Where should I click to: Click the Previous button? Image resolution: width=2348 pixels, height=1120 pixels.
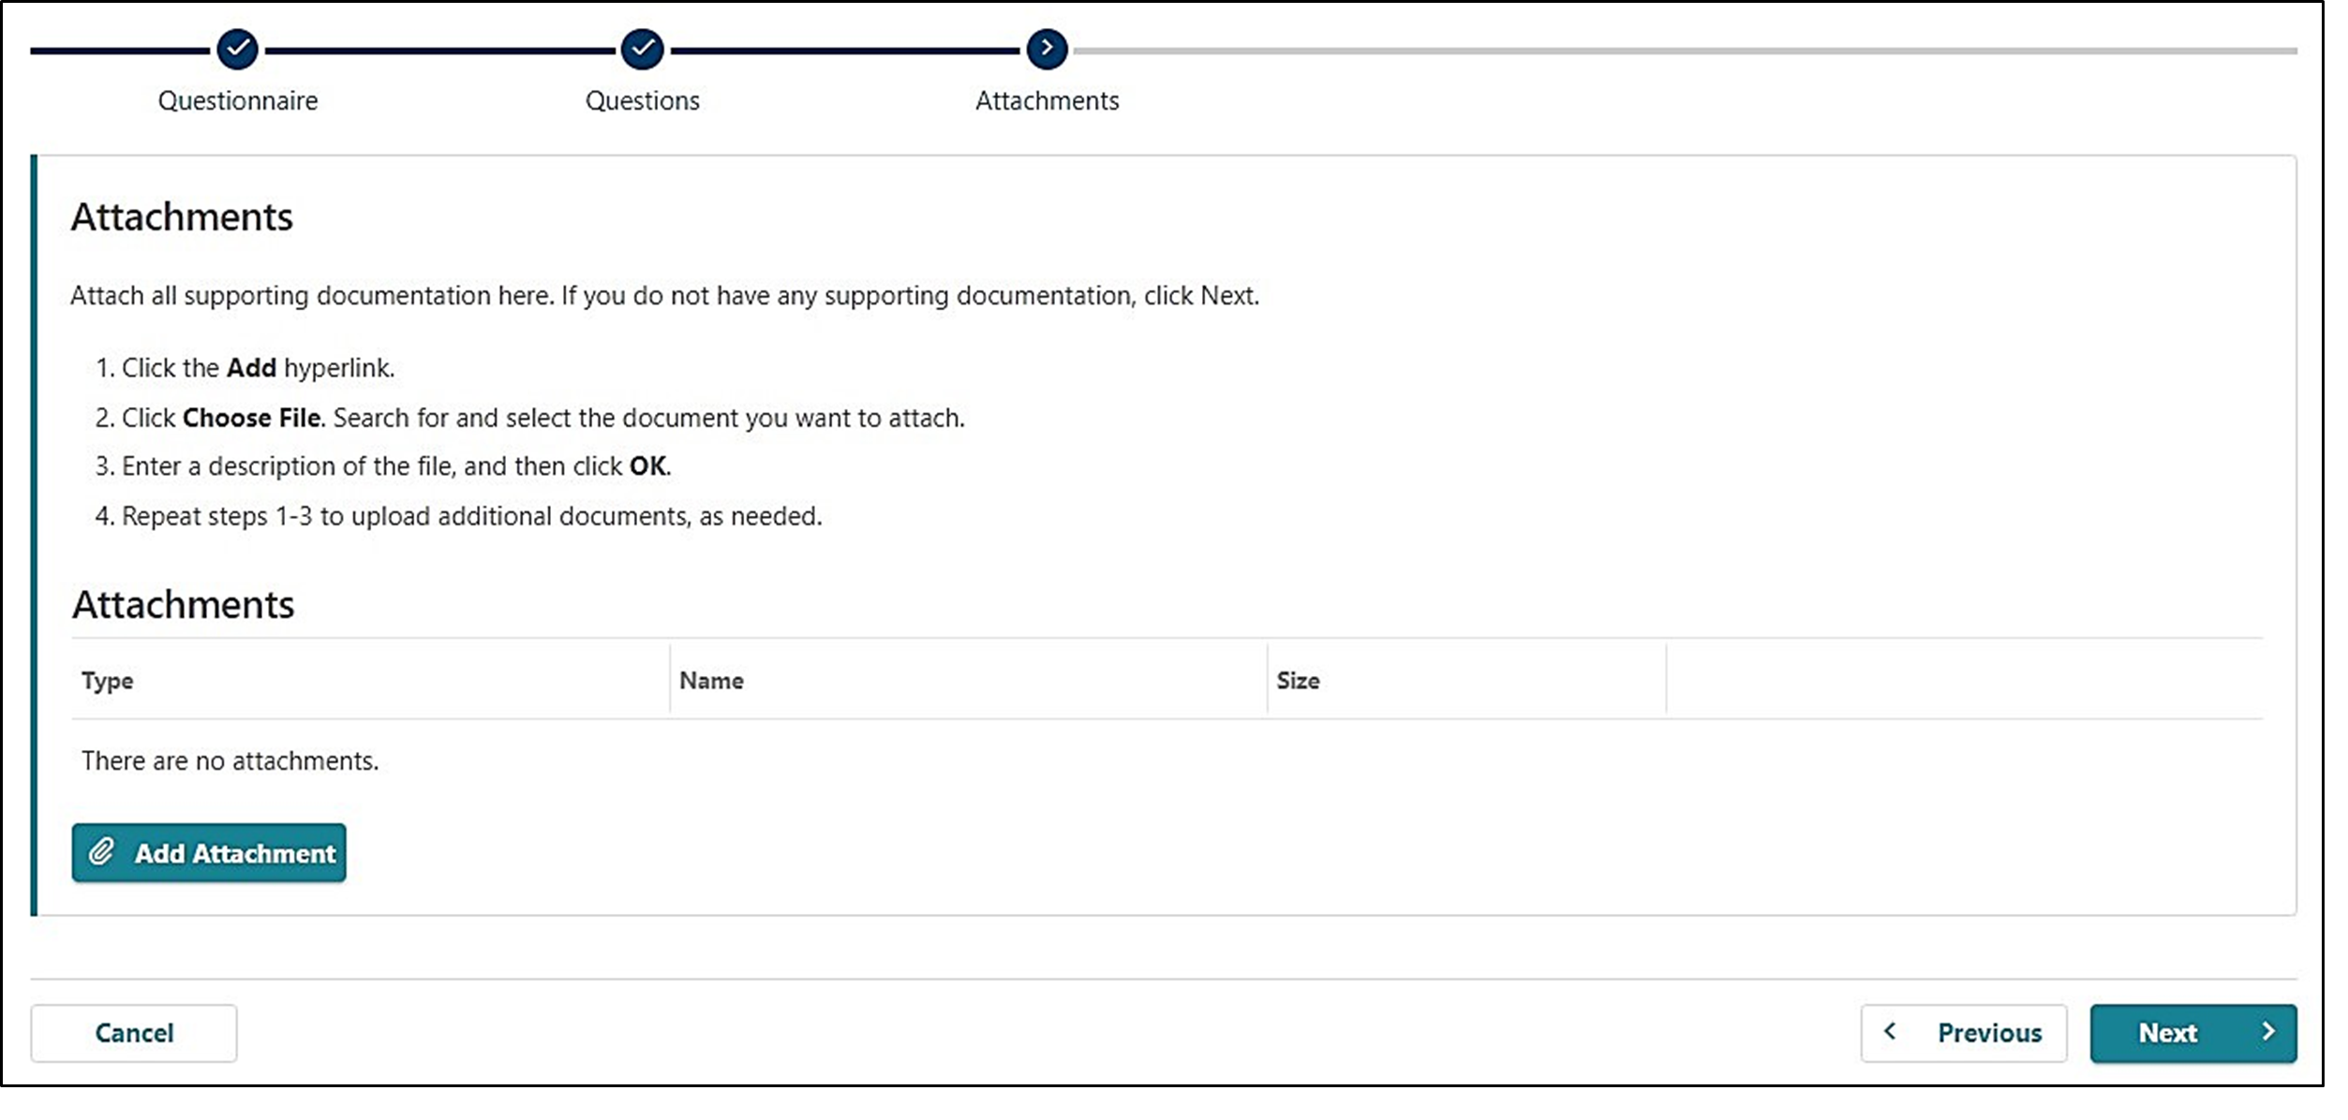coord(1964,1032)
